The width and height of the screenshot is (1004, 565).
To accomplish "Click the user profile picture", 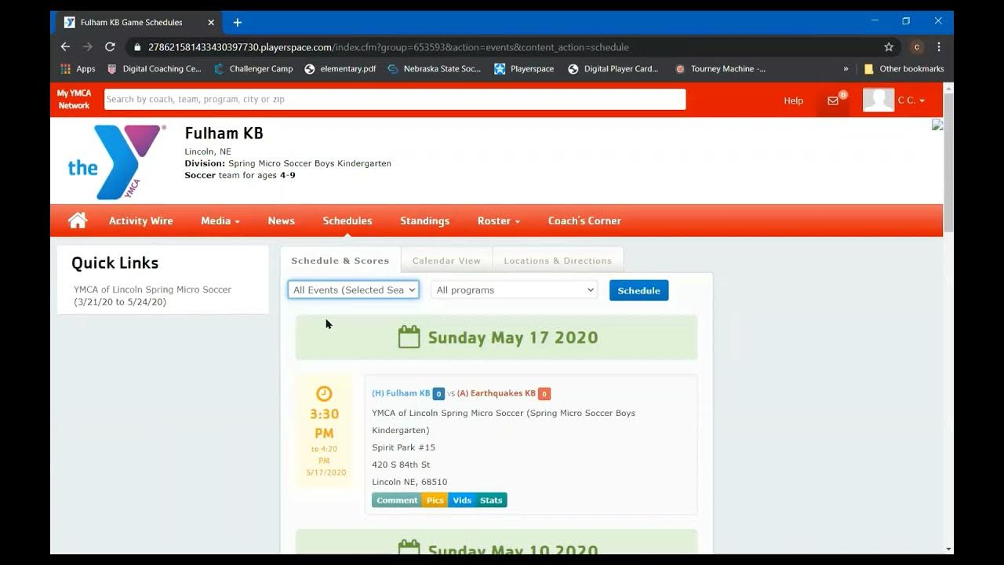I will (878, 100).
